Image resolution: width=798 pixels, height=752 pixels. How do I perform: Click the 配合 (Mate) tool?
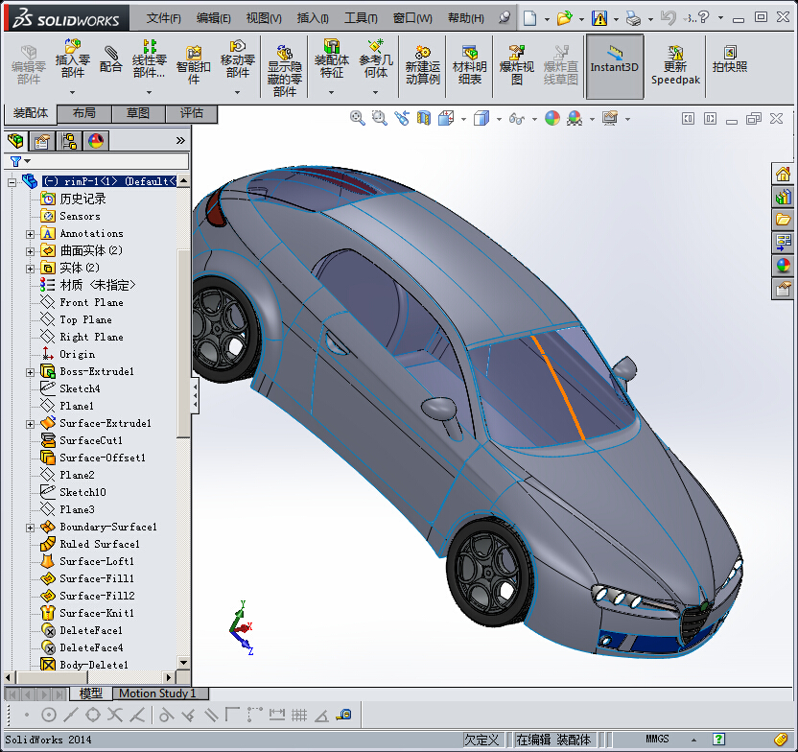coord(111,59)
